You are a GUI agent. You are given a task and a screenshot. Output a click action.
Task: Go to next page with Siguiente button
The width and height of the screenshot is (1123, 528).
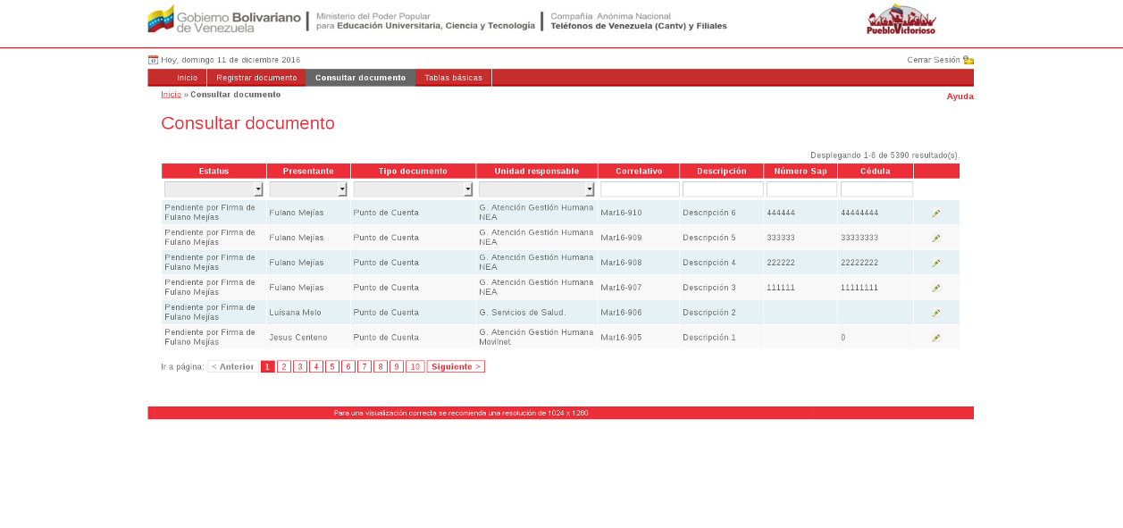pos(456,366)
